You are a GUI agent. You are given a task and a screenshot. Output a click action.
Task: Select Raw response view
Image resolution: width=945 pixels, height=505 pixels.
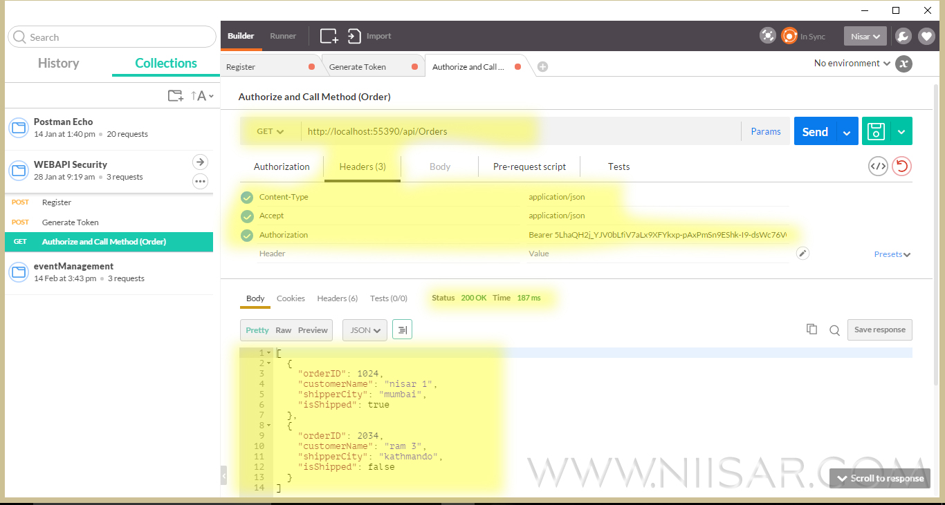pos(284,330)
